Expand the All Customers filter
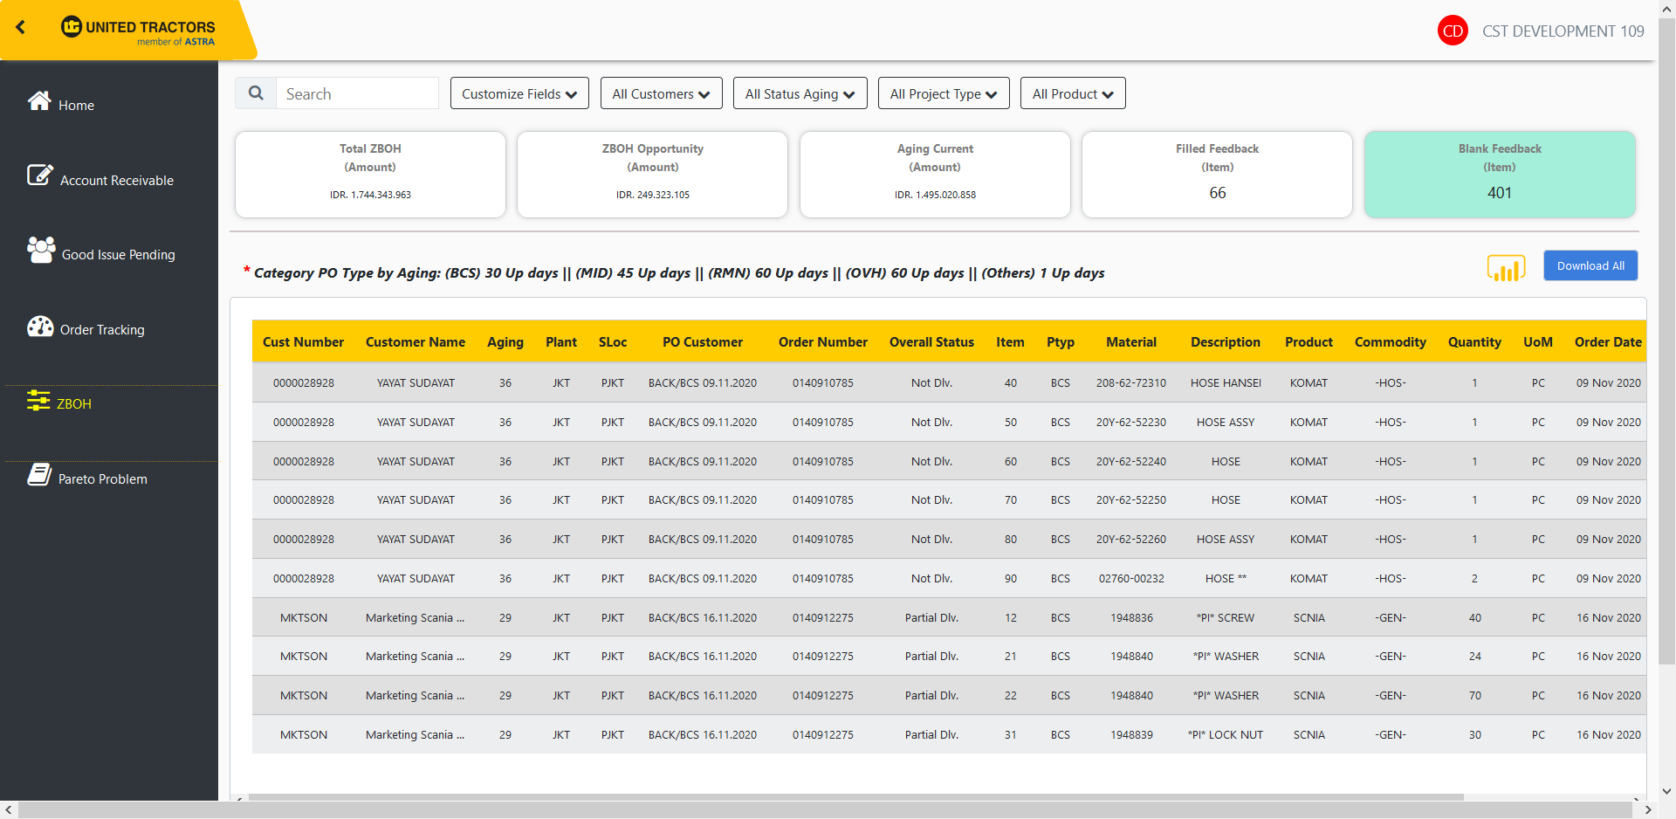Viewport: 1676px width, 819px height. (662, 93)
